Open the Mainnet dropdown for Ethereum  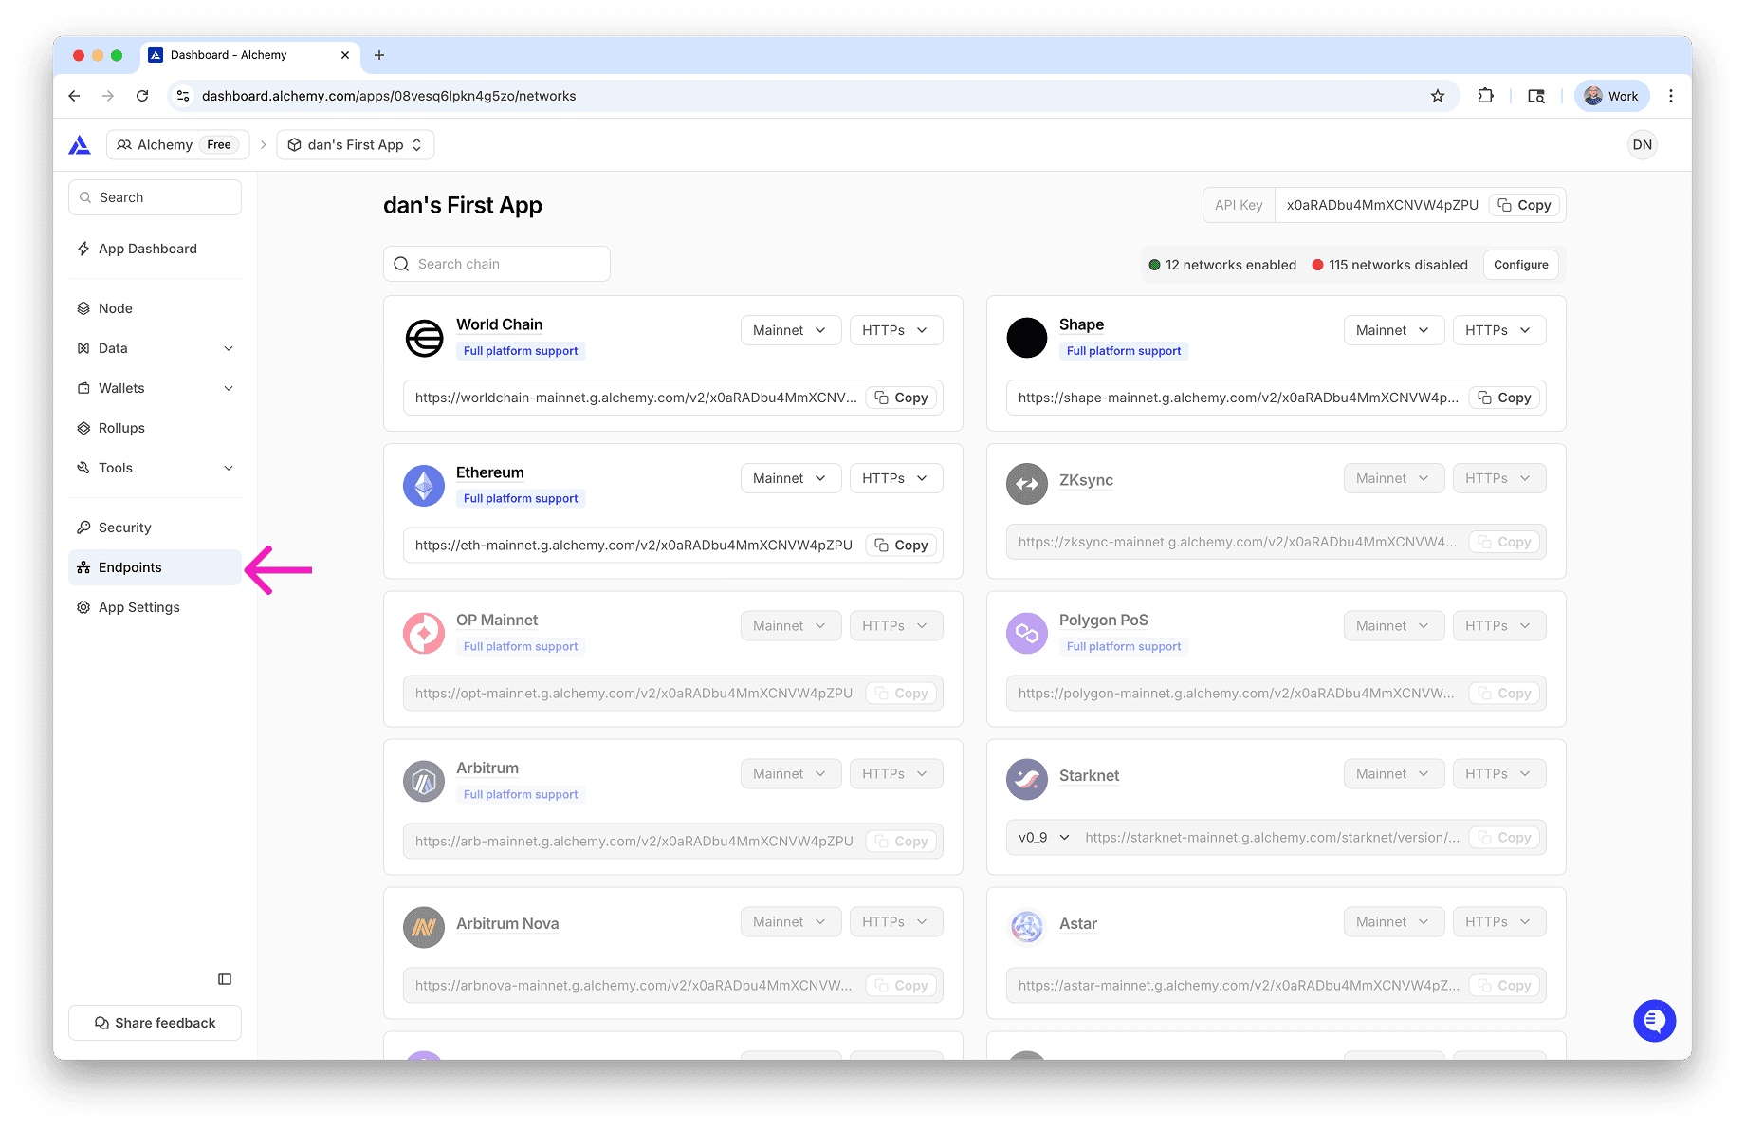click(x=790, y=477)
